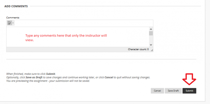Click the Save Draft button
Screen dimensions: 210x104
(173, 91)
